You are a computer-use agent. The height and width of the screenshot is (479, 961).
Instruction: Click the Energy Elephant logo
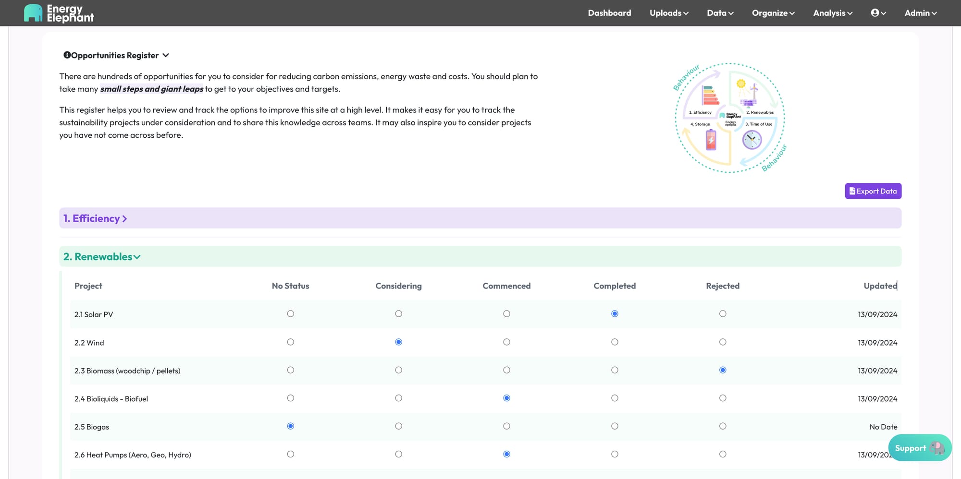coord(59,13)
